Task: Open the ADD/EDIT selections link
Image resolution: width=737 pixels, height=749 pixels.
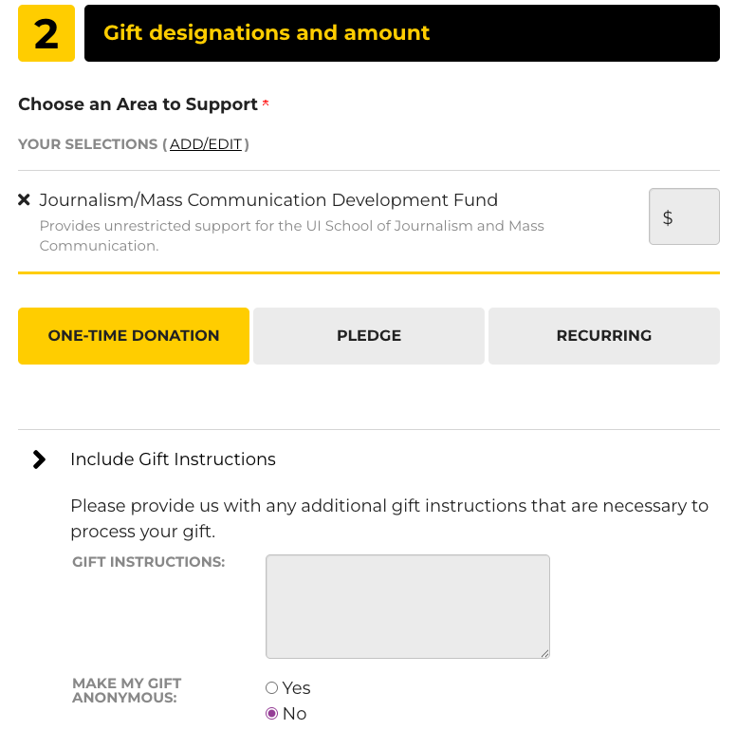Action: point(206,144)
